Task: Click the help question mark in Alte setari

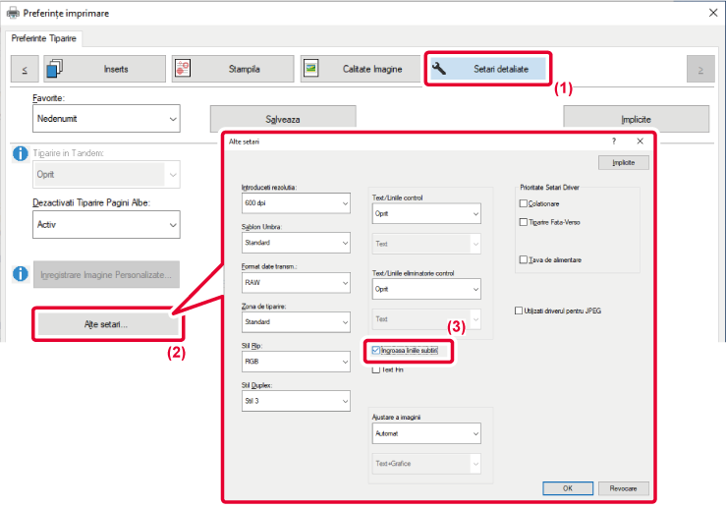Action: [615, 141]
